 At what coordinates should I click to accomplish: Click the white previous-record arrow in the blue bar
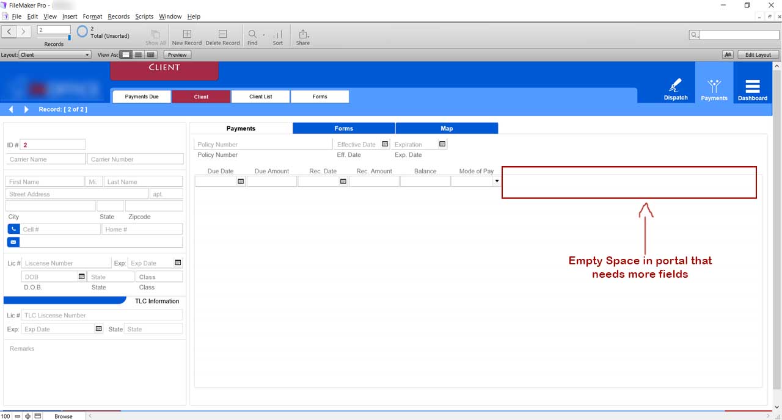pyautogui.click(x=11, y=109)
